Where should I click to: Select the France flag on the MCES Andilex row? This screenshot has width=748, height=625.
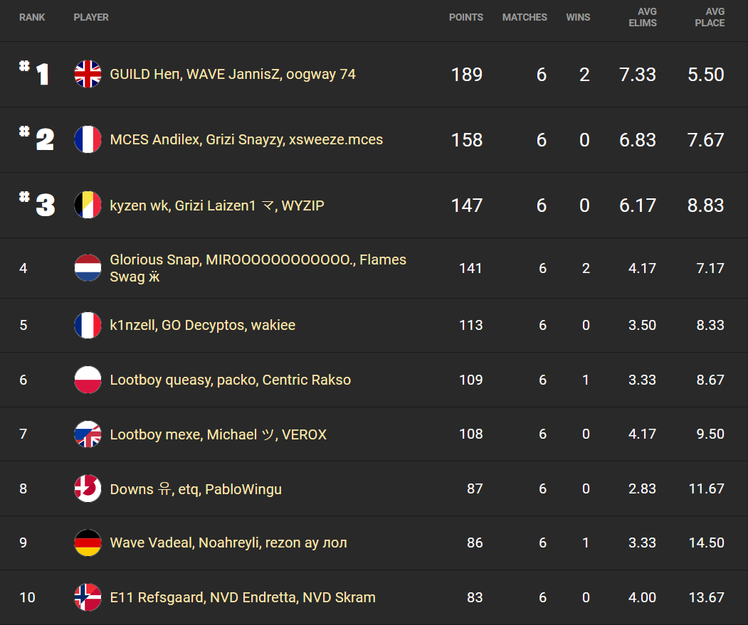tap(87, 139)
